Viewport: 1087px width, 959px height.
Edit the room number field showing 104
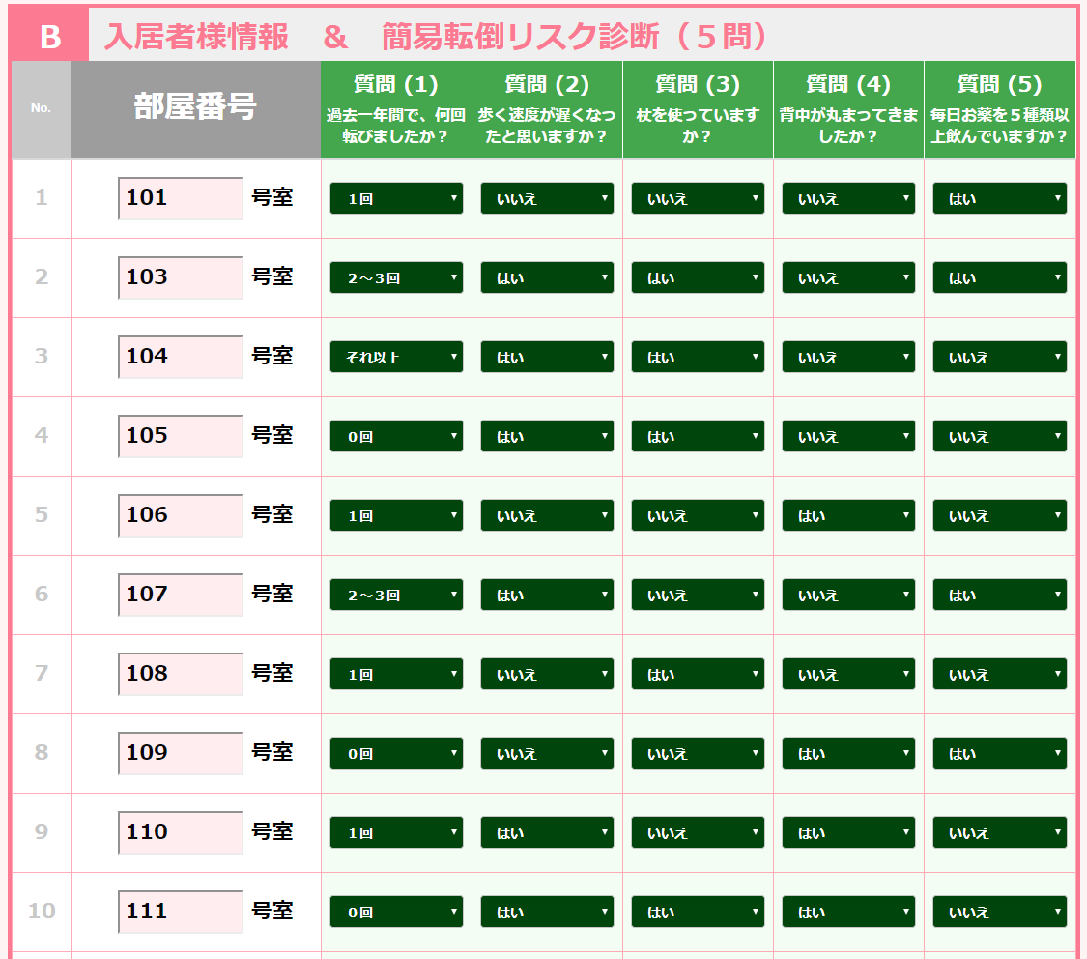[x=181, y=357]
